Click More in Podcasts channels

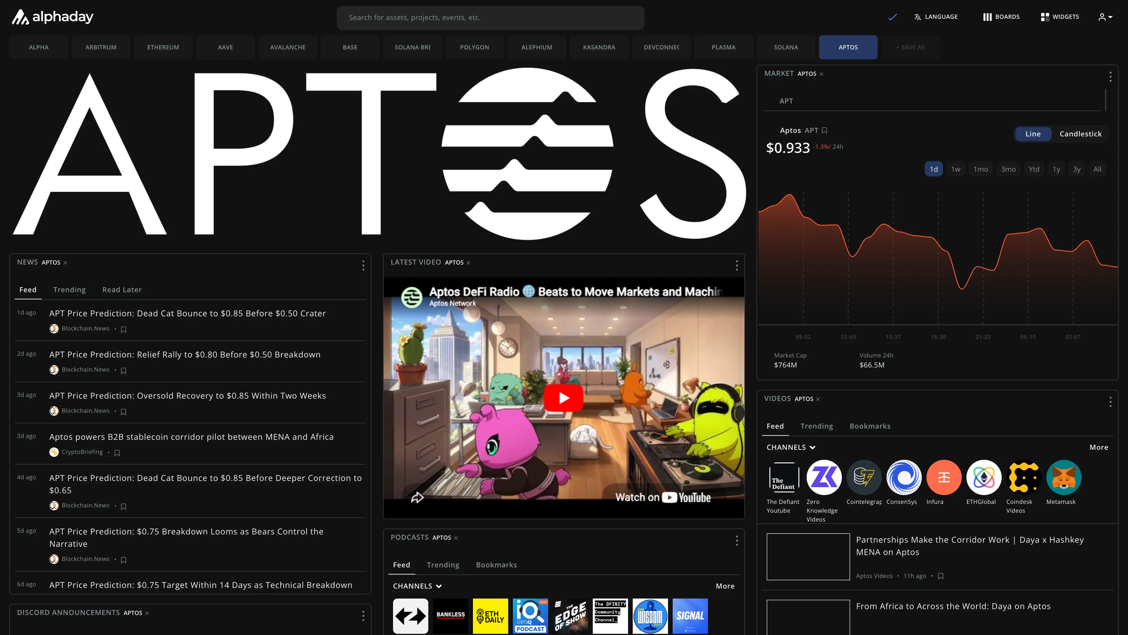tap(725, 586)
